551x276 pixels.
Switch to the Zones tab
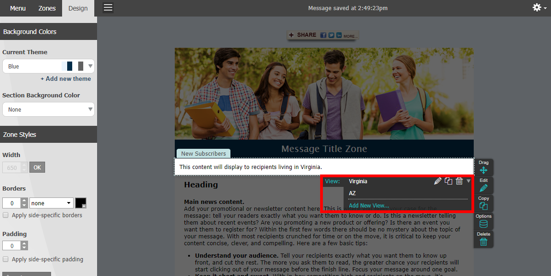click(x=47, y=8)
